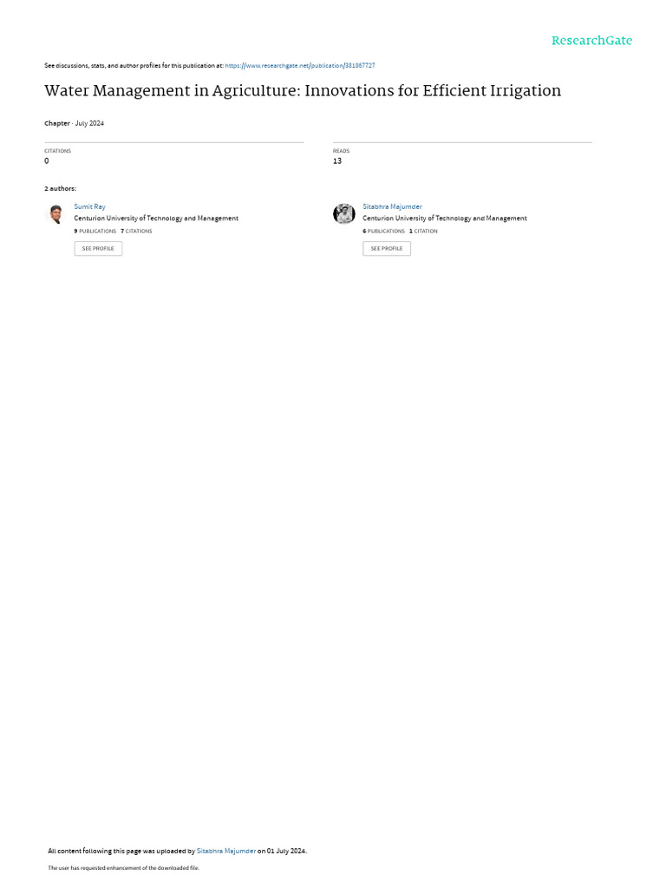
Task: Click Sitabhra Majumder's profile photo
Action: click(343, 214)
